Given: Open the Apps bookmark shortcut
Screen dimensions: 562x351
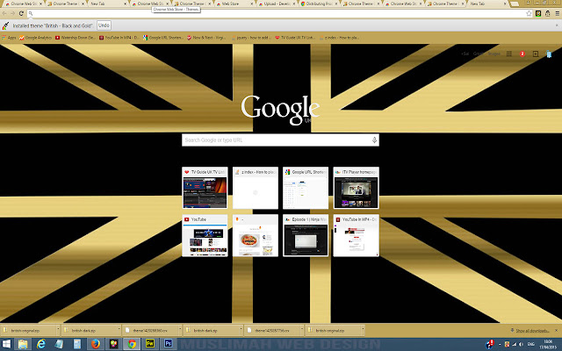Looking at the screenshot, I should pos(9,37).
